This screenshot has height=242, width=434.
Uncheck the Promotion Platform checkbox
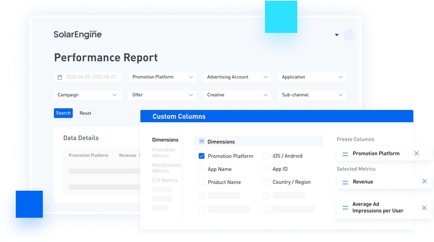click(202, 156)
